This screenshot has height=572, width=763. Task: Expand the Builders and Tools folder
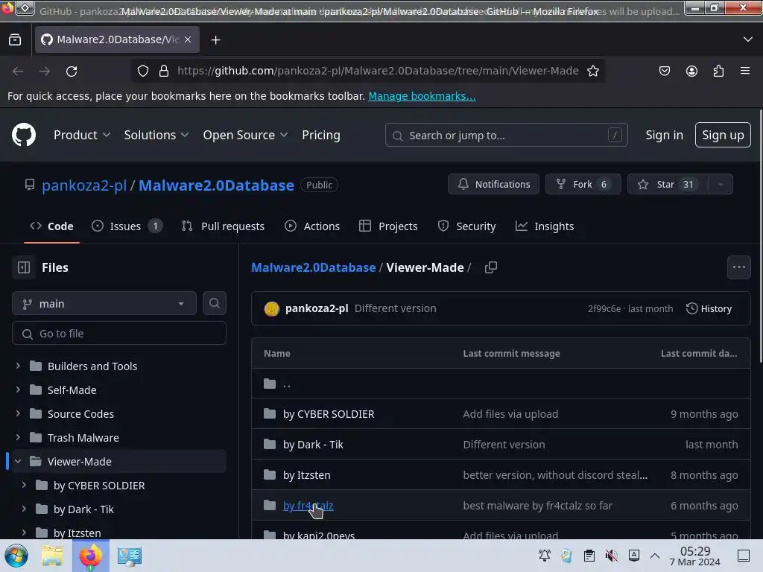(18, 366)
